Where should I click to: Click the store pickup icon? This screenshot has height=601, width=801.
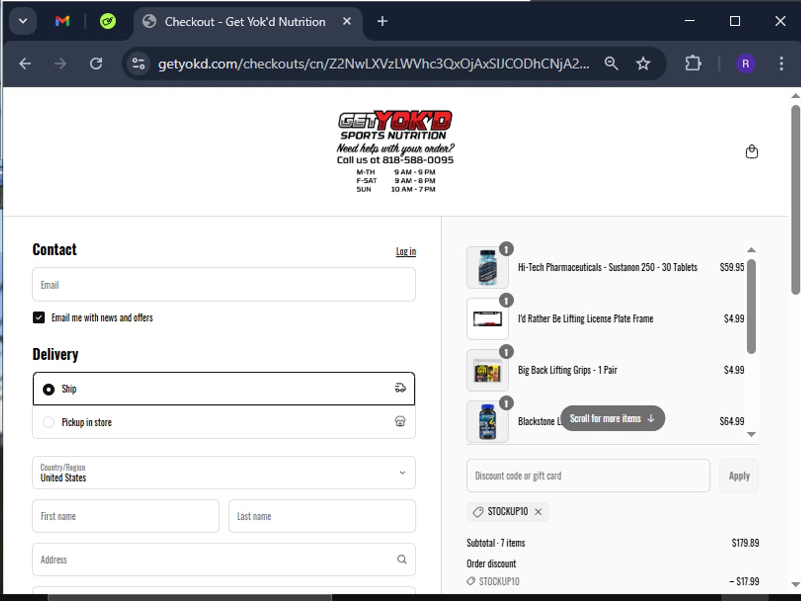(x=400, y=422)
